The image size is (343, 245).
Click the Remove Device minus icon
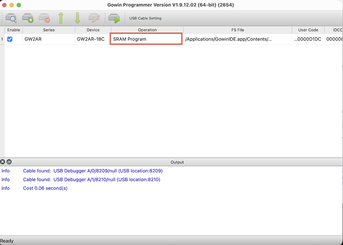44,18
